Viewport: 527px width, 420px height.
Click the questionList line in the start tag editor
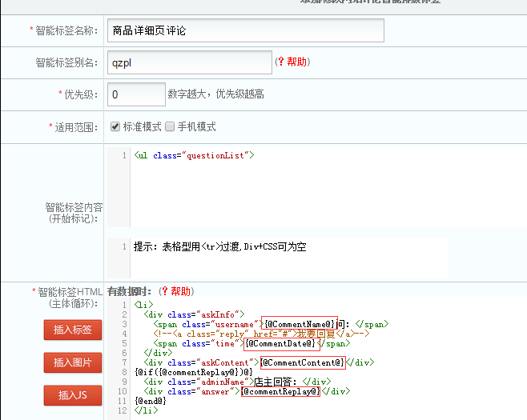pyautogui.click(x=194, y=155)
